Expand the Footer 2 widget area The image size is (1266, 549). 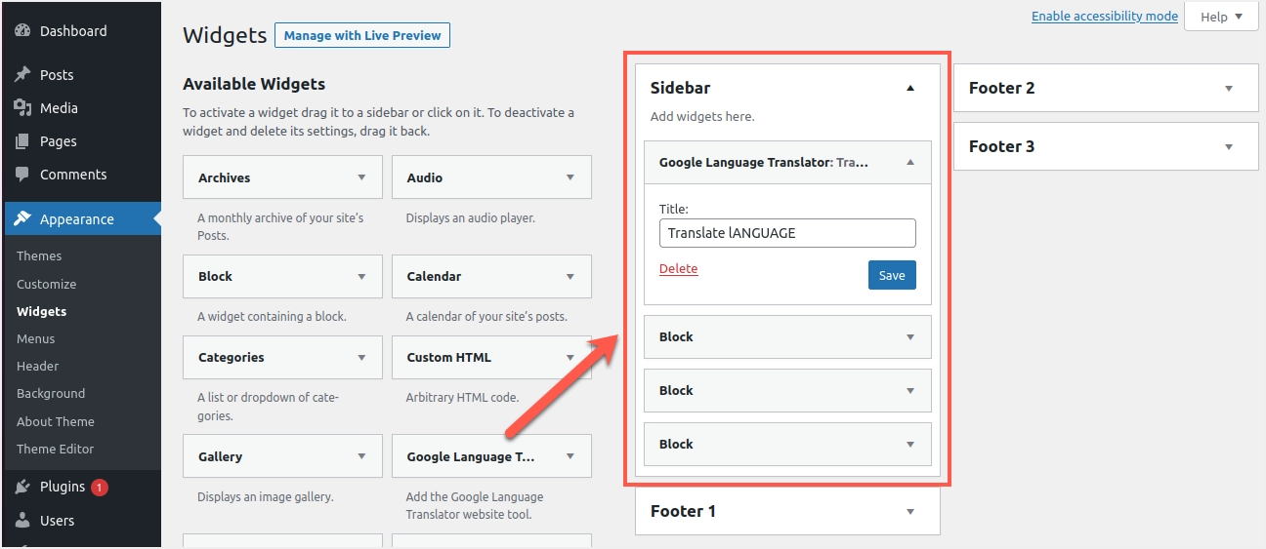[x=1229, y=88]
